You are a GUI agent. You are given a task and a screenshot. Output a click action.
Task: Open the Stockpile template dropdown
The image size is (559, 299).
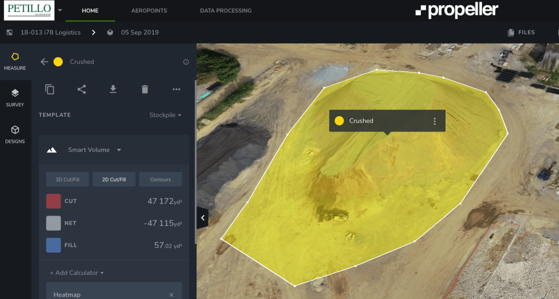(x=165, y=115)
